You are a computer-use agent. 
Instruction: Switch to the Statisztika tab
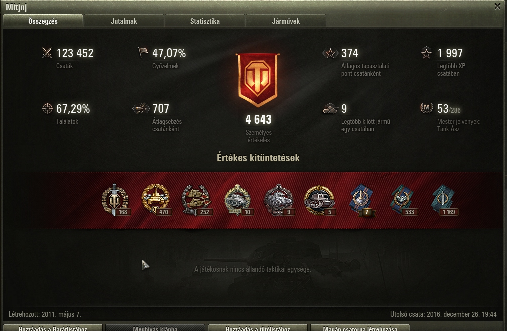click(x=205, y=21)
